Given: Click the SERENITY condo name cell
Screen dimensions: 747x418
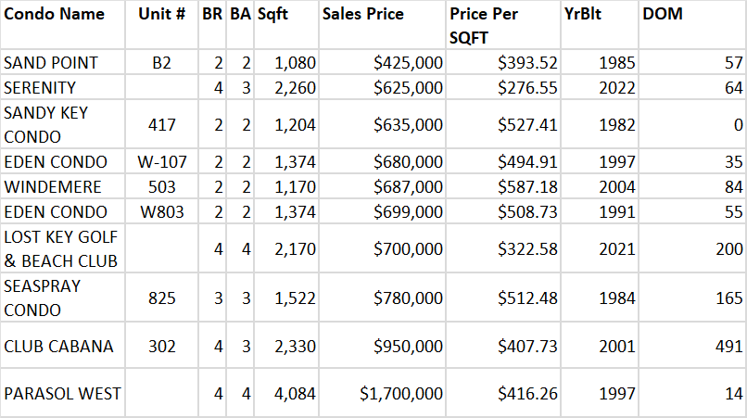Looking at the screenshot, I should 41,87.
